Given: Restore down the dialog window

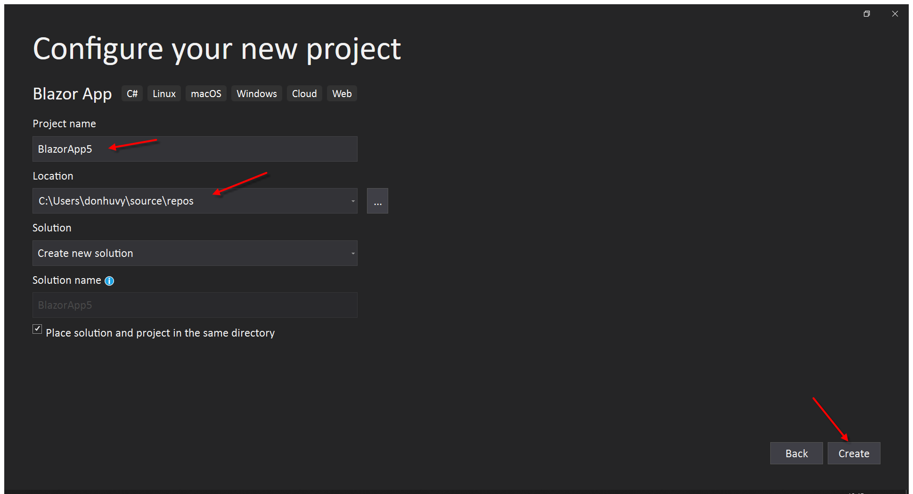Looking at the screenshot, I should pyautogui.click(x=866, y=14).
